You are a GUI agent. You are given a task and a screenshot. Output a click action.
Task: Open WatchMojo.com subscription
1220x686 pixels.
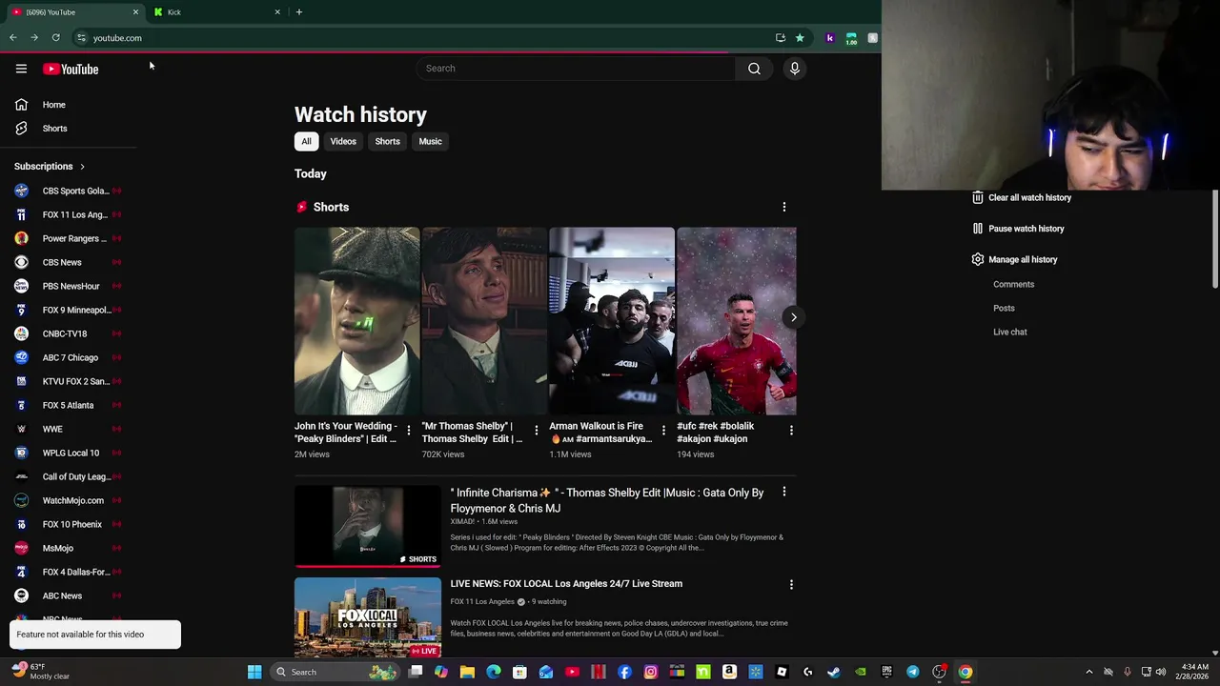(69, 500)
